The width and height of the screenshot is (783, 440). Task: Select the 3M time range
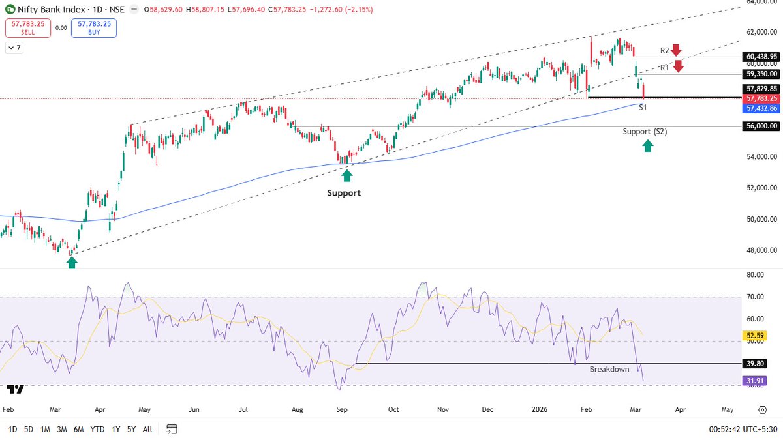click(61, 429)
